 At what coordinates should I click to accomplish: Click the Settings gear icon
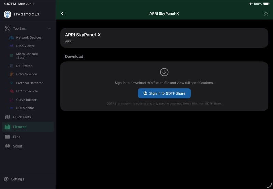[x=6, y=179]
